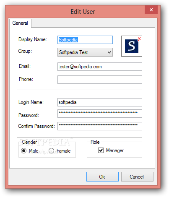
Task: Click the Confirm Password field
Action: tap(100, 126)
